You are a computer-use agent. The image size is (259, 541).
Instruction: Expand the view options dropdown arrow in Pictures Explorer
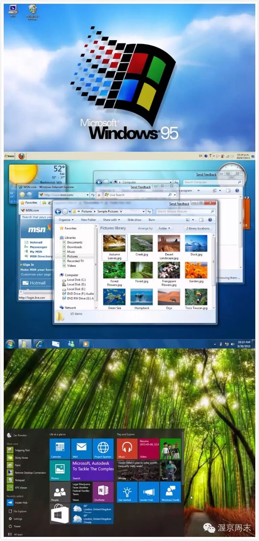click(193, 220)
